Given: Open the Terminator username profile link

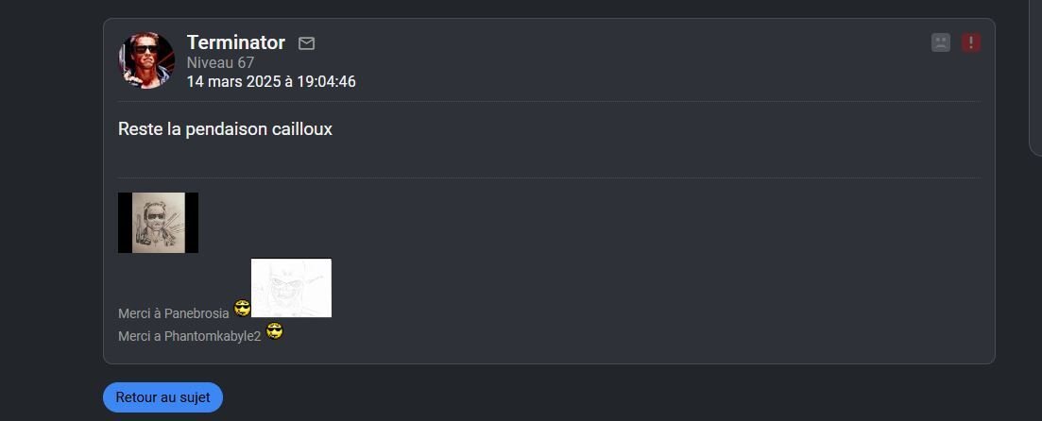Looking at the screenshot, I should click(x=236, y=42).
